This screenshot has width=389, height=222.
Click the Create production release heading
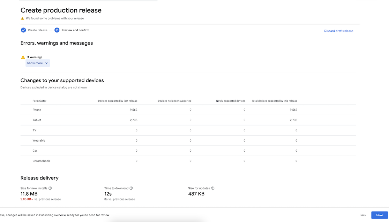pyautogui.click(x=61, y=10)
